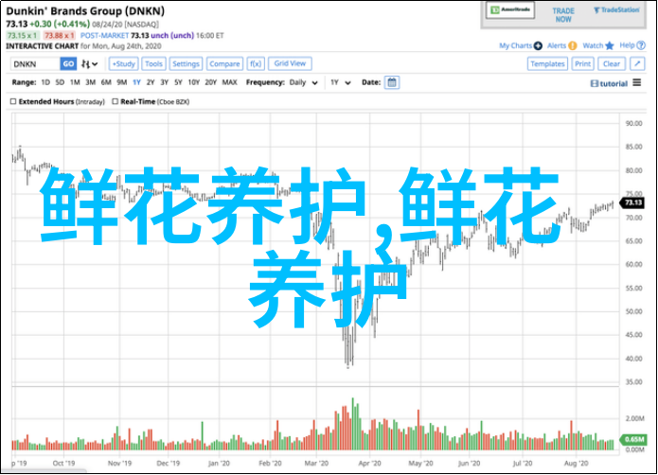Clear the chart
Viewport: 658px width, 475px height.
pos(612,64)
